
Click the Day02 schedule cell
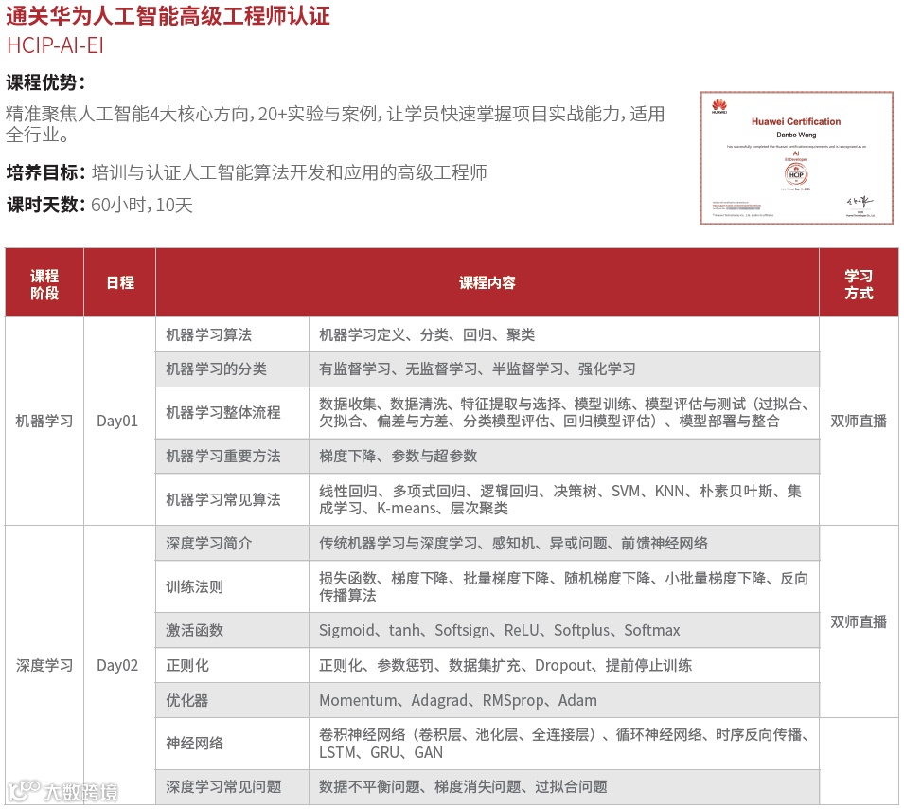point(120,665)
